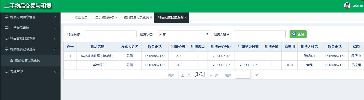Switch to 欢迎首页 tab
Screen dimensions: 364x100
tap(81, 17)
